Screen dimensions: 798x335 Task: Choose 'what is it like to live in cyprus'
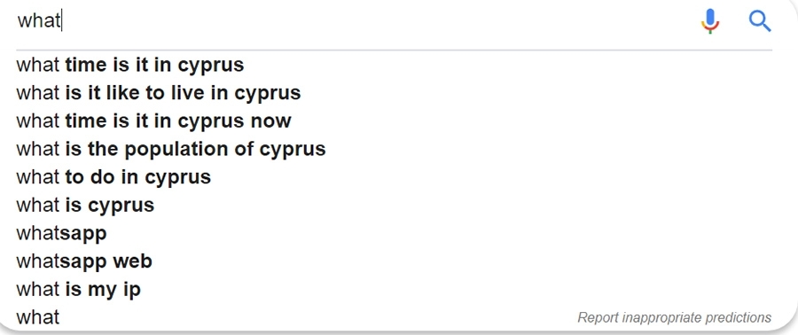394,93
